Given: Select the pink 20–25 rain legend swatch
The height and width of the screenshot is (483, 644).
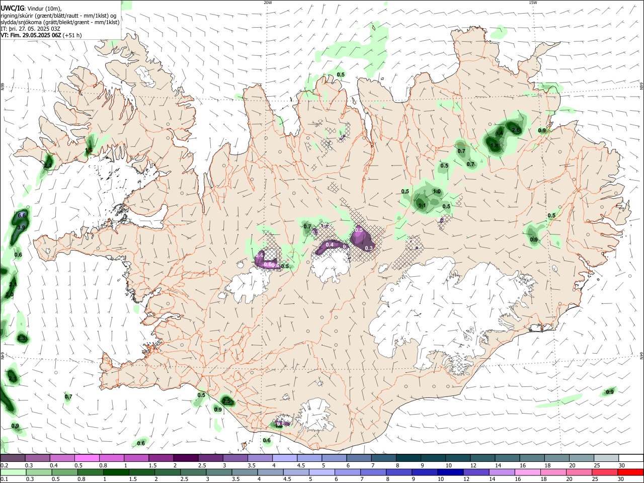Looking at the screenshot, I should tap(578, 472).
